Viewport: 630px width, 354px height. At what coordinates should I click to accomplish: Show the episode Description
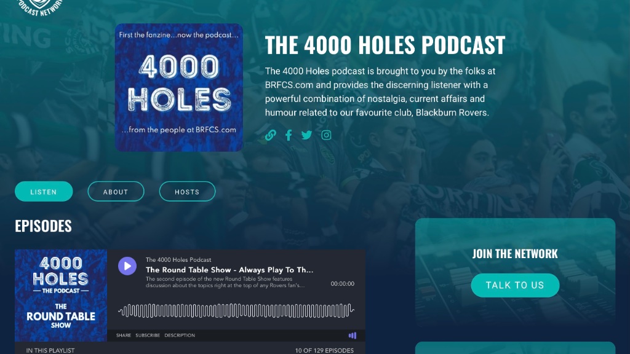point(180,335)
